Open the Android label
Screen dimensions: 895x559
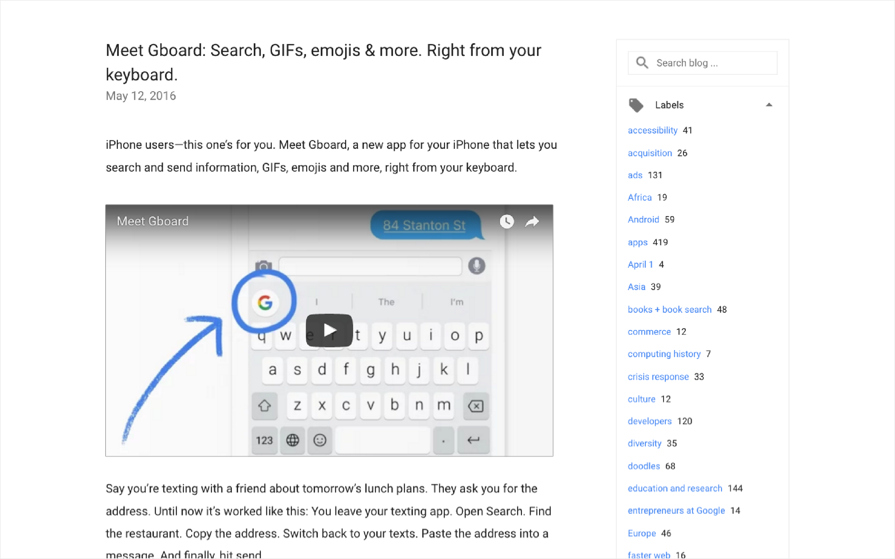(643, 220)
